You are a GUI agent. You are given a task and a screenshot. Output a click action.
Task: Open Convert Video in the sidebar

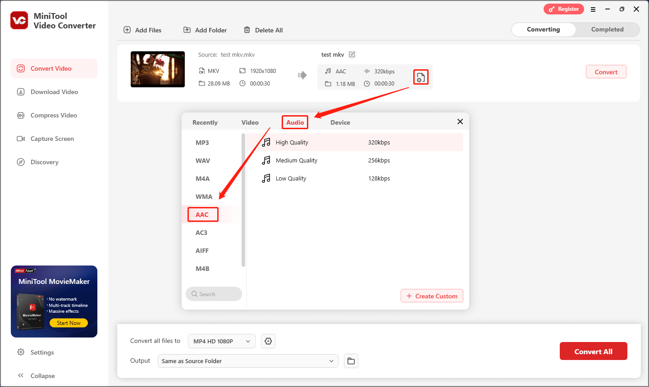click(54, 68)
